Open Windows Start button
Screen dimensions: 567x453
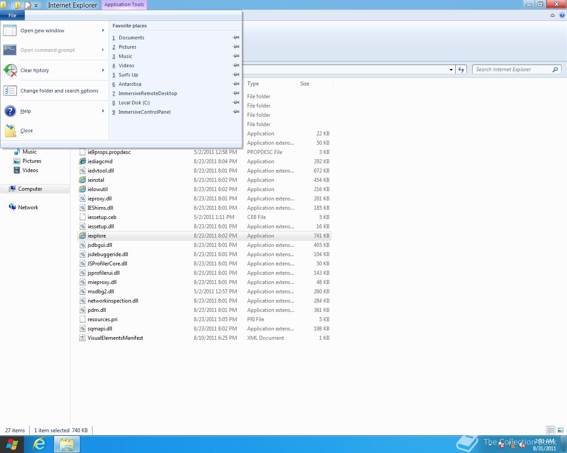(12, 445)
